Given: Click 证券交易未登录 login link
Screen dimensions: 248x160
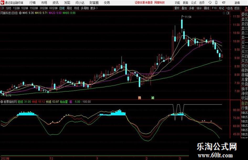Looking at the screenshot, I should click(x=144, y=3).
